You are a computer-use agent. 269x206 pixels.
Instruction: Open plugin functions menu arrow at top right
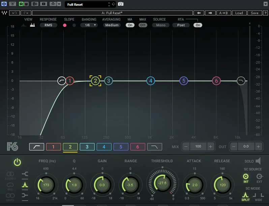coord(265,4)
